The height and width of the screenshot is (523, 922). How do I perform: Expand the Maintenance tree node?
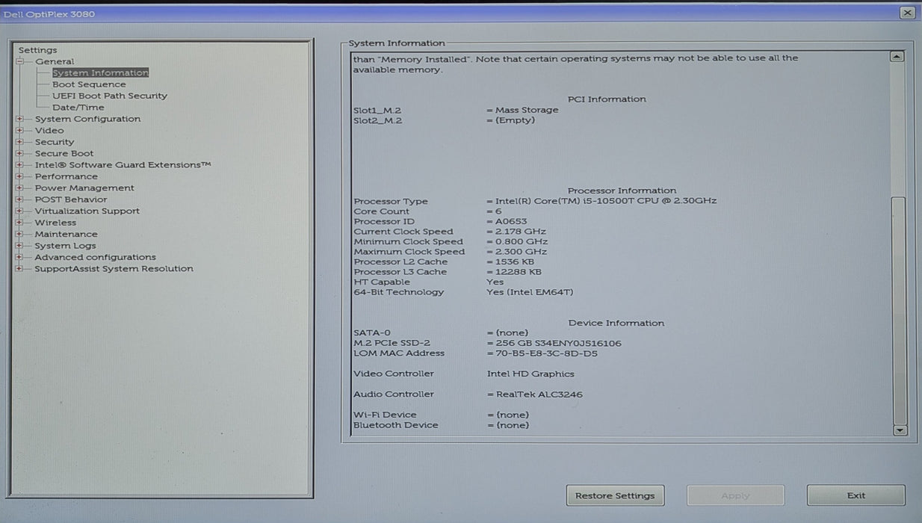click(19, 234)
